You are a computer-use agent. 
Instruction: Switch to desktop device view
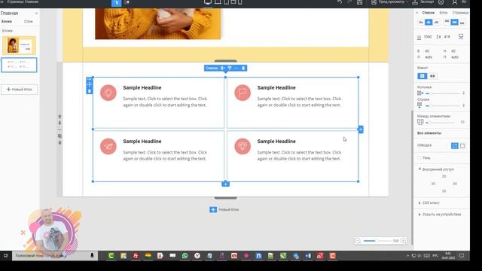coord(208,2)
